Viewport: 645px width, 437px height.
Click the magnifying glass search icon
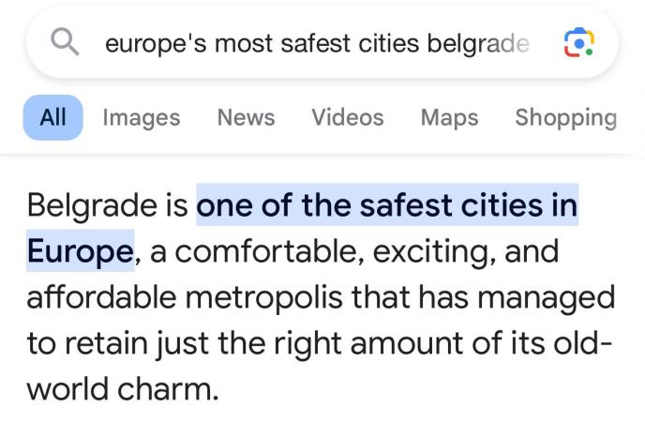point(66,42)
